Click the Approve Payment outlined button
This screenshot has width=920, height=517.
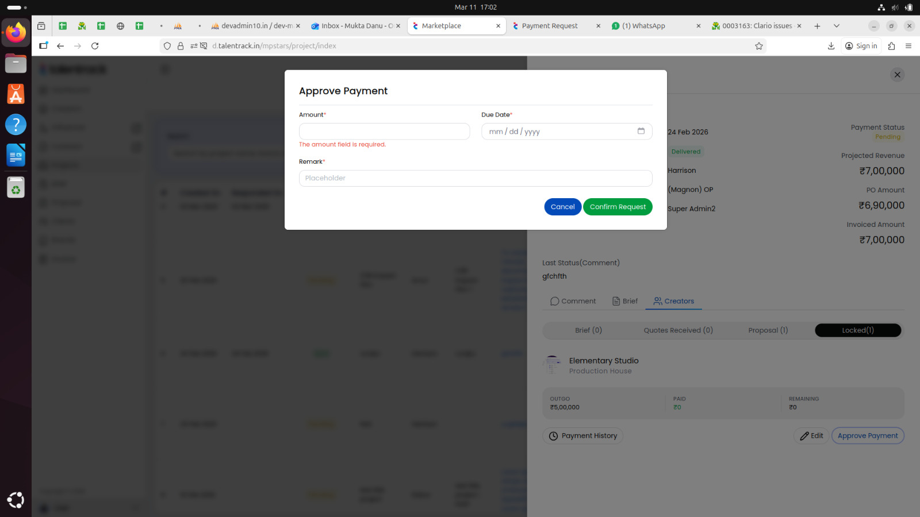click(867, 436)
